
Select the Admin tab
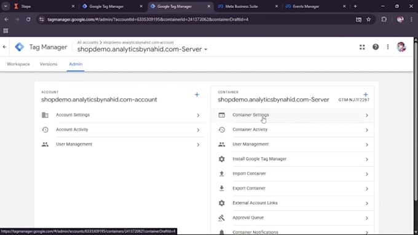coord(76,64)
